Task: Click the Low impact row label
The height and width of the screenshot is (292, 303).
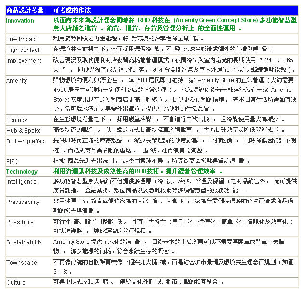Action: (x=21, y=39)
